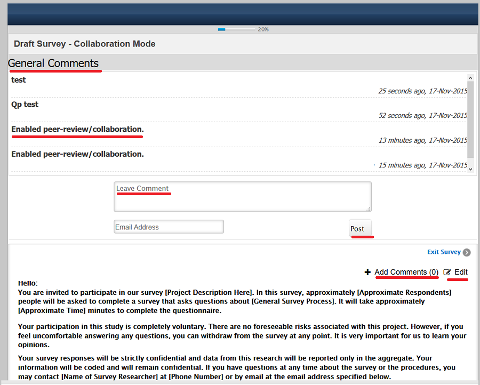This screenshot has height=385, width=480.
Task: Click the 'Hello:' greeting text
Action: tap(28, 283)
